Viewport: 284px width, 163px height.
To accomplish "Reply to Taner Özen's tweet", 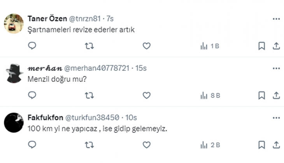I will [32, 46].
